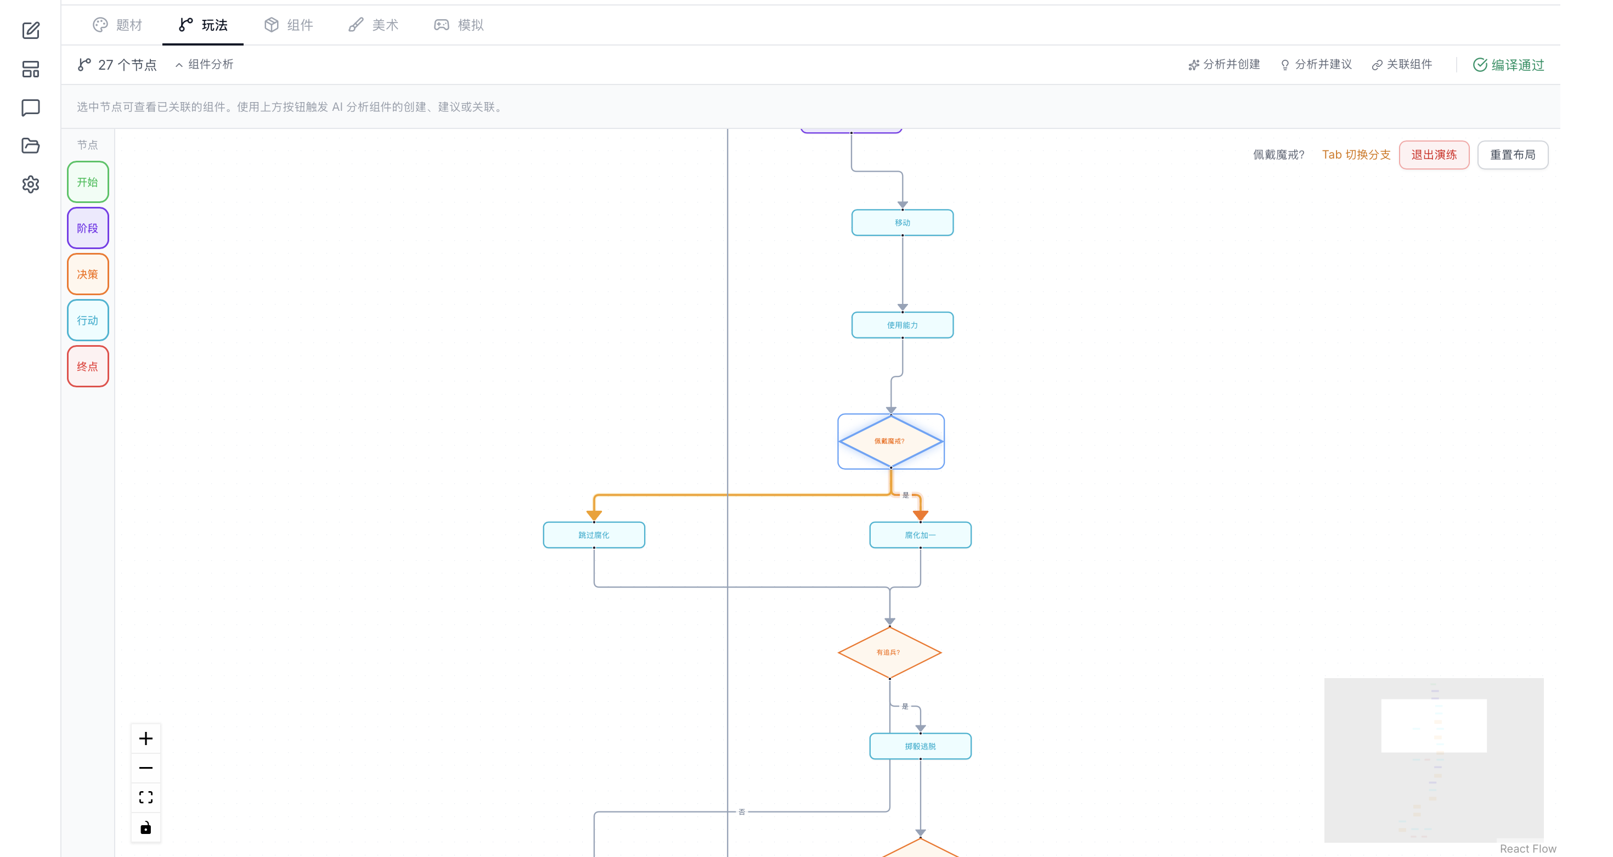Select the 阶段 node type in palette
Image resolution: width=1613 pixels, height=857 pixels.
click(x=88, y=228)
